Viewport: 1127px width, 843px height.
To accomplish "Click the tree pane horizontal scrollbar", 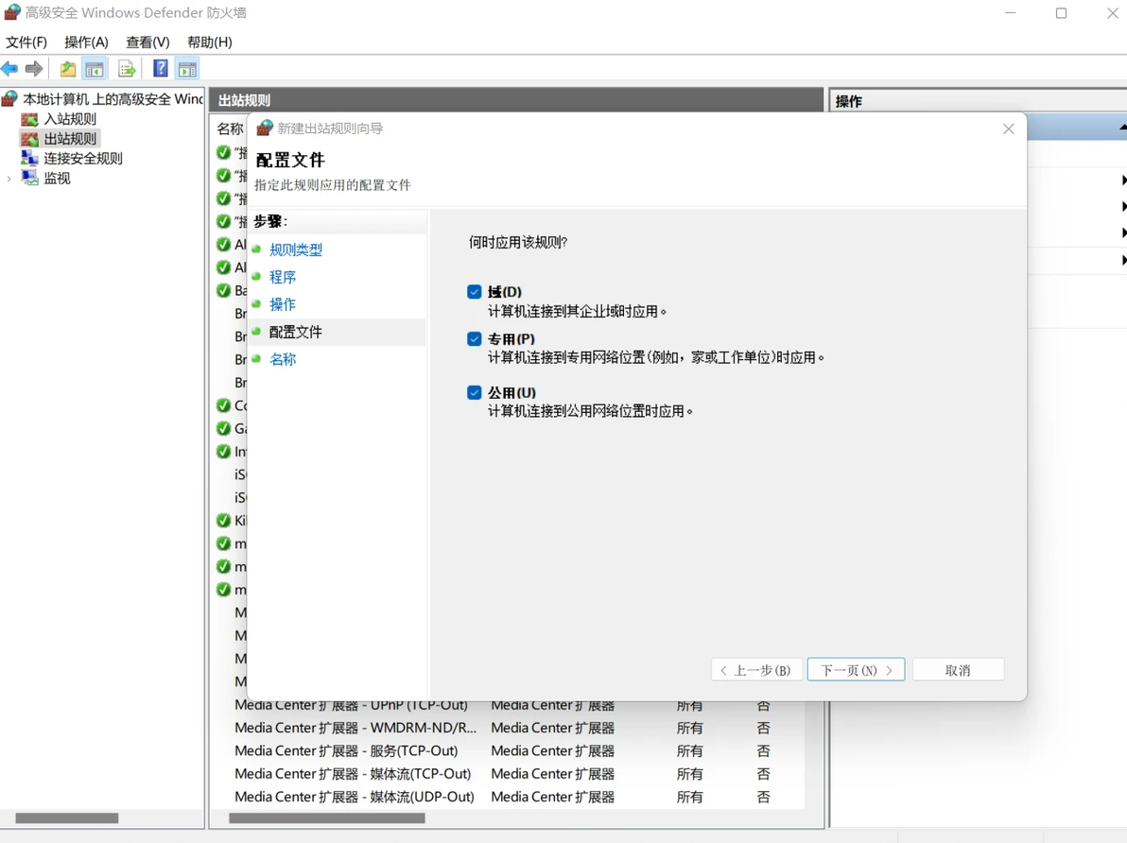I will (x=67, y=817).
